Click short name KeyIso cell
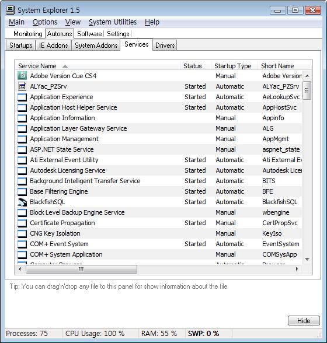The height and width of the screenshot is (343, 327). 272,233
